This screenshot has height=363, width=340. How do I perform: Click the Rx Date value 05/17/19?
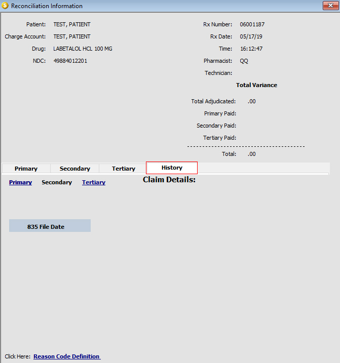[251, 36]
